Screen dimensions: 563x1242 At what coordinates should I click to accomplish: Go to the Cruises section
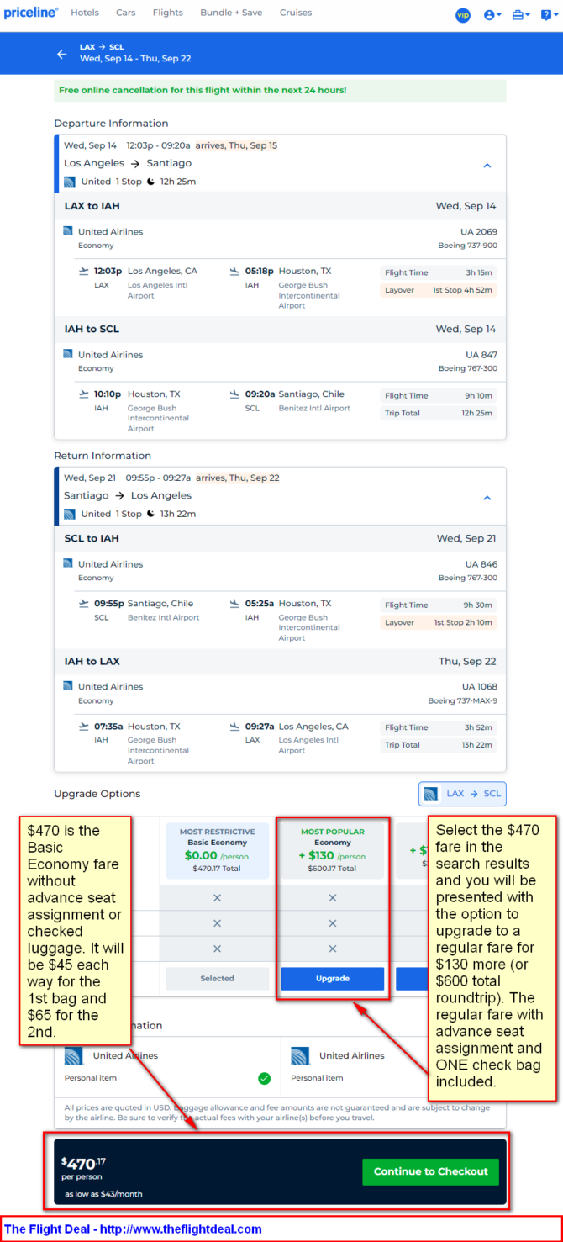[295, 13]
